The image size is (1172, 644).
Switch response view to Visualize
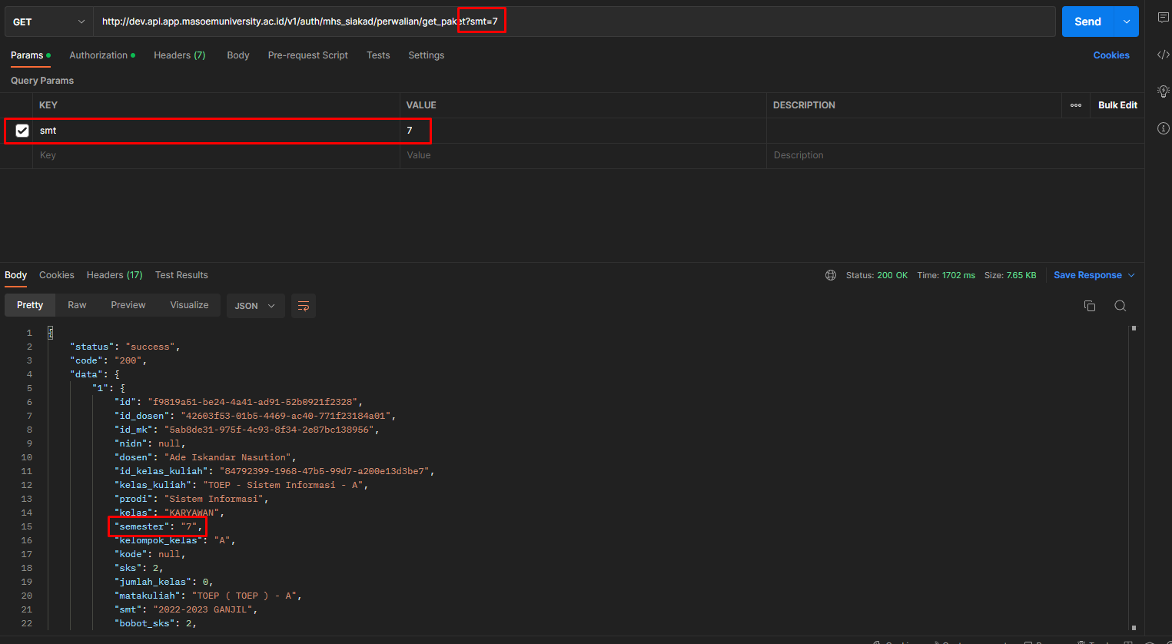click(189, 305)
